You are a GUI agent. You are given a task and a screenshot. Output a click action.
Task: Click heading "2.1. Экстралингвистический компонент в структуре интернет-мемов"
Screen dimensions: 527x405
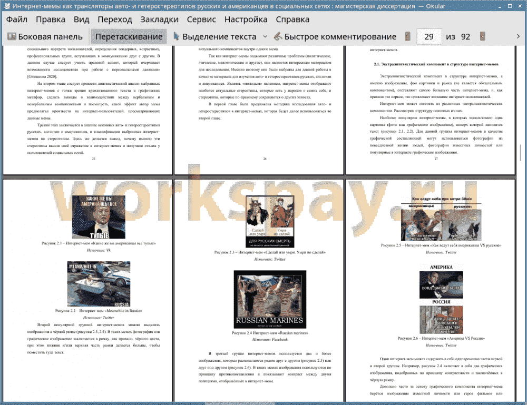(436, 64)
